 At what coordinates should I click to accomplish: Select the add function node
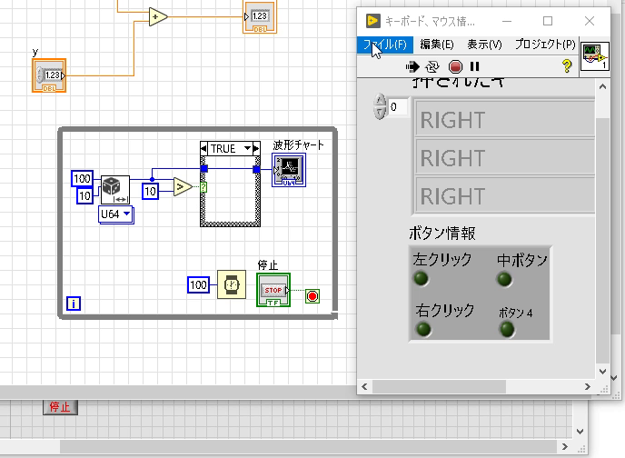point(158,16)
